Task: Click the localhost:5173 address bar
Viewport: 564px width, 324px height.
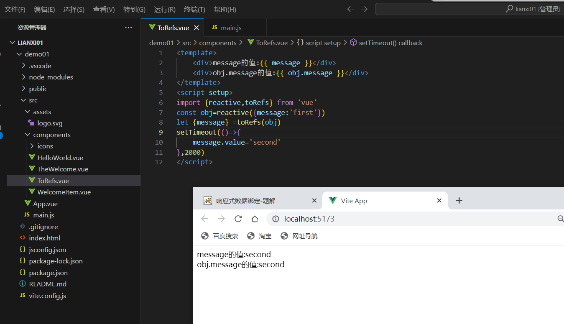Action: coord(415,219)
